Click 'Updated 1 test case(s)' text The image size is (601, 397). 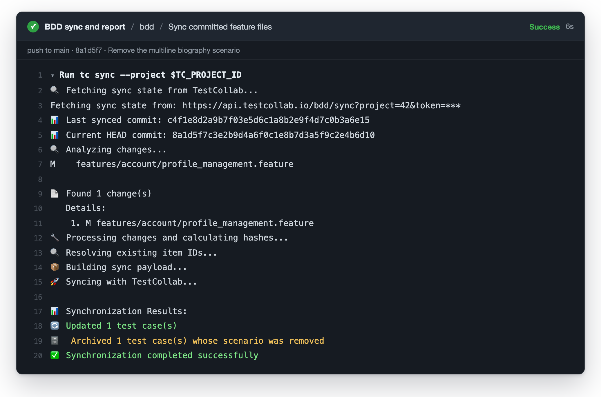tap(121, 326)
